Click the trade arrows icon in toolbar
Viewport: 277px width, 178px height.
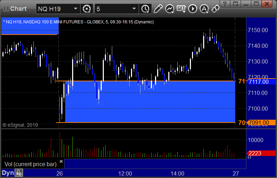[216, 9]
